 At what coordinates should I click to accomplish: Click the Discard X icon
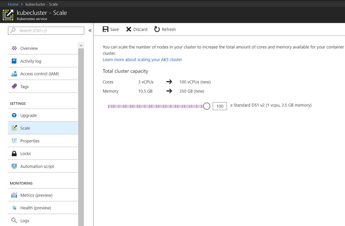129,29
